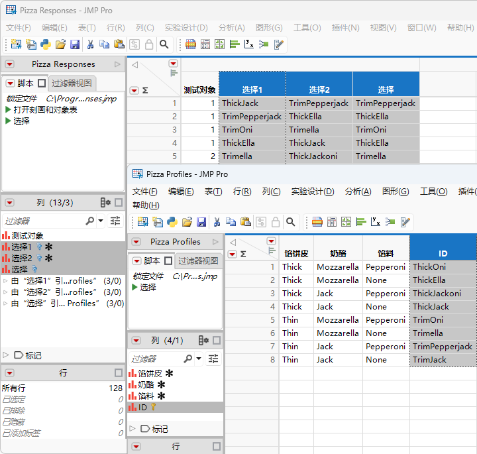The height and width of the screenshot is (454, 477).
Task: Click Fit Y by X icon in Pizza Profiles toolbar
Action: pos(376,222)
